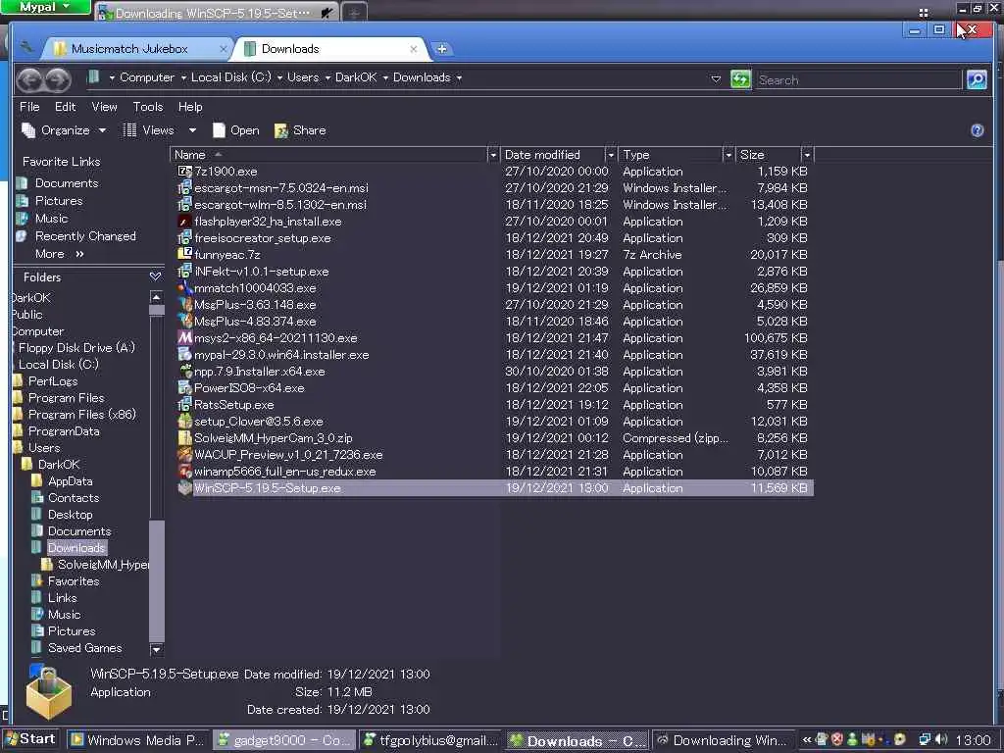Select the mmatch10004033.exe icon

click(x=184, y=287)
